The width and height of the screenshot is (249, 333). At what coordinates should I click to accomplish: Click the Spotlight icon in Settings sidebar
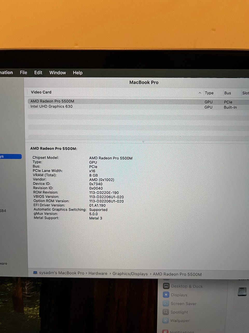click(166, 312)
